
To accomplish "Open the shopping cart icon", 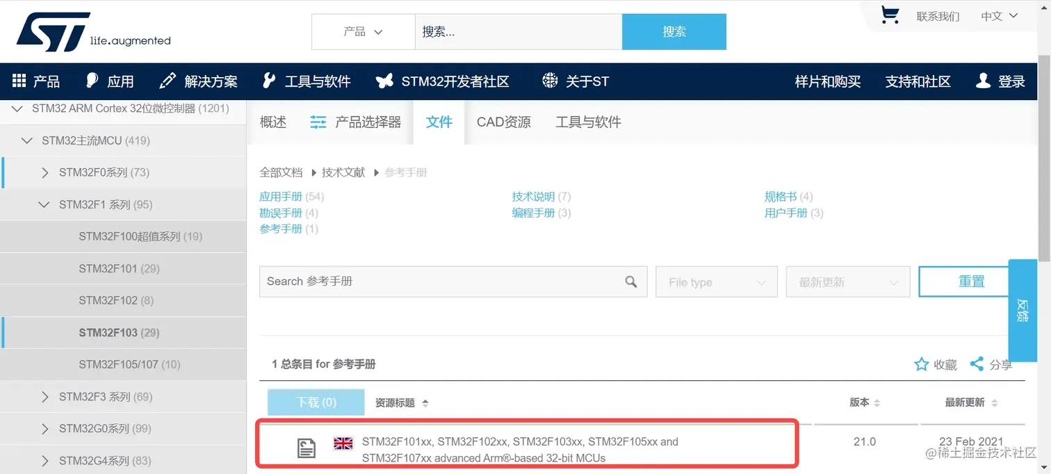I will 889,15.
